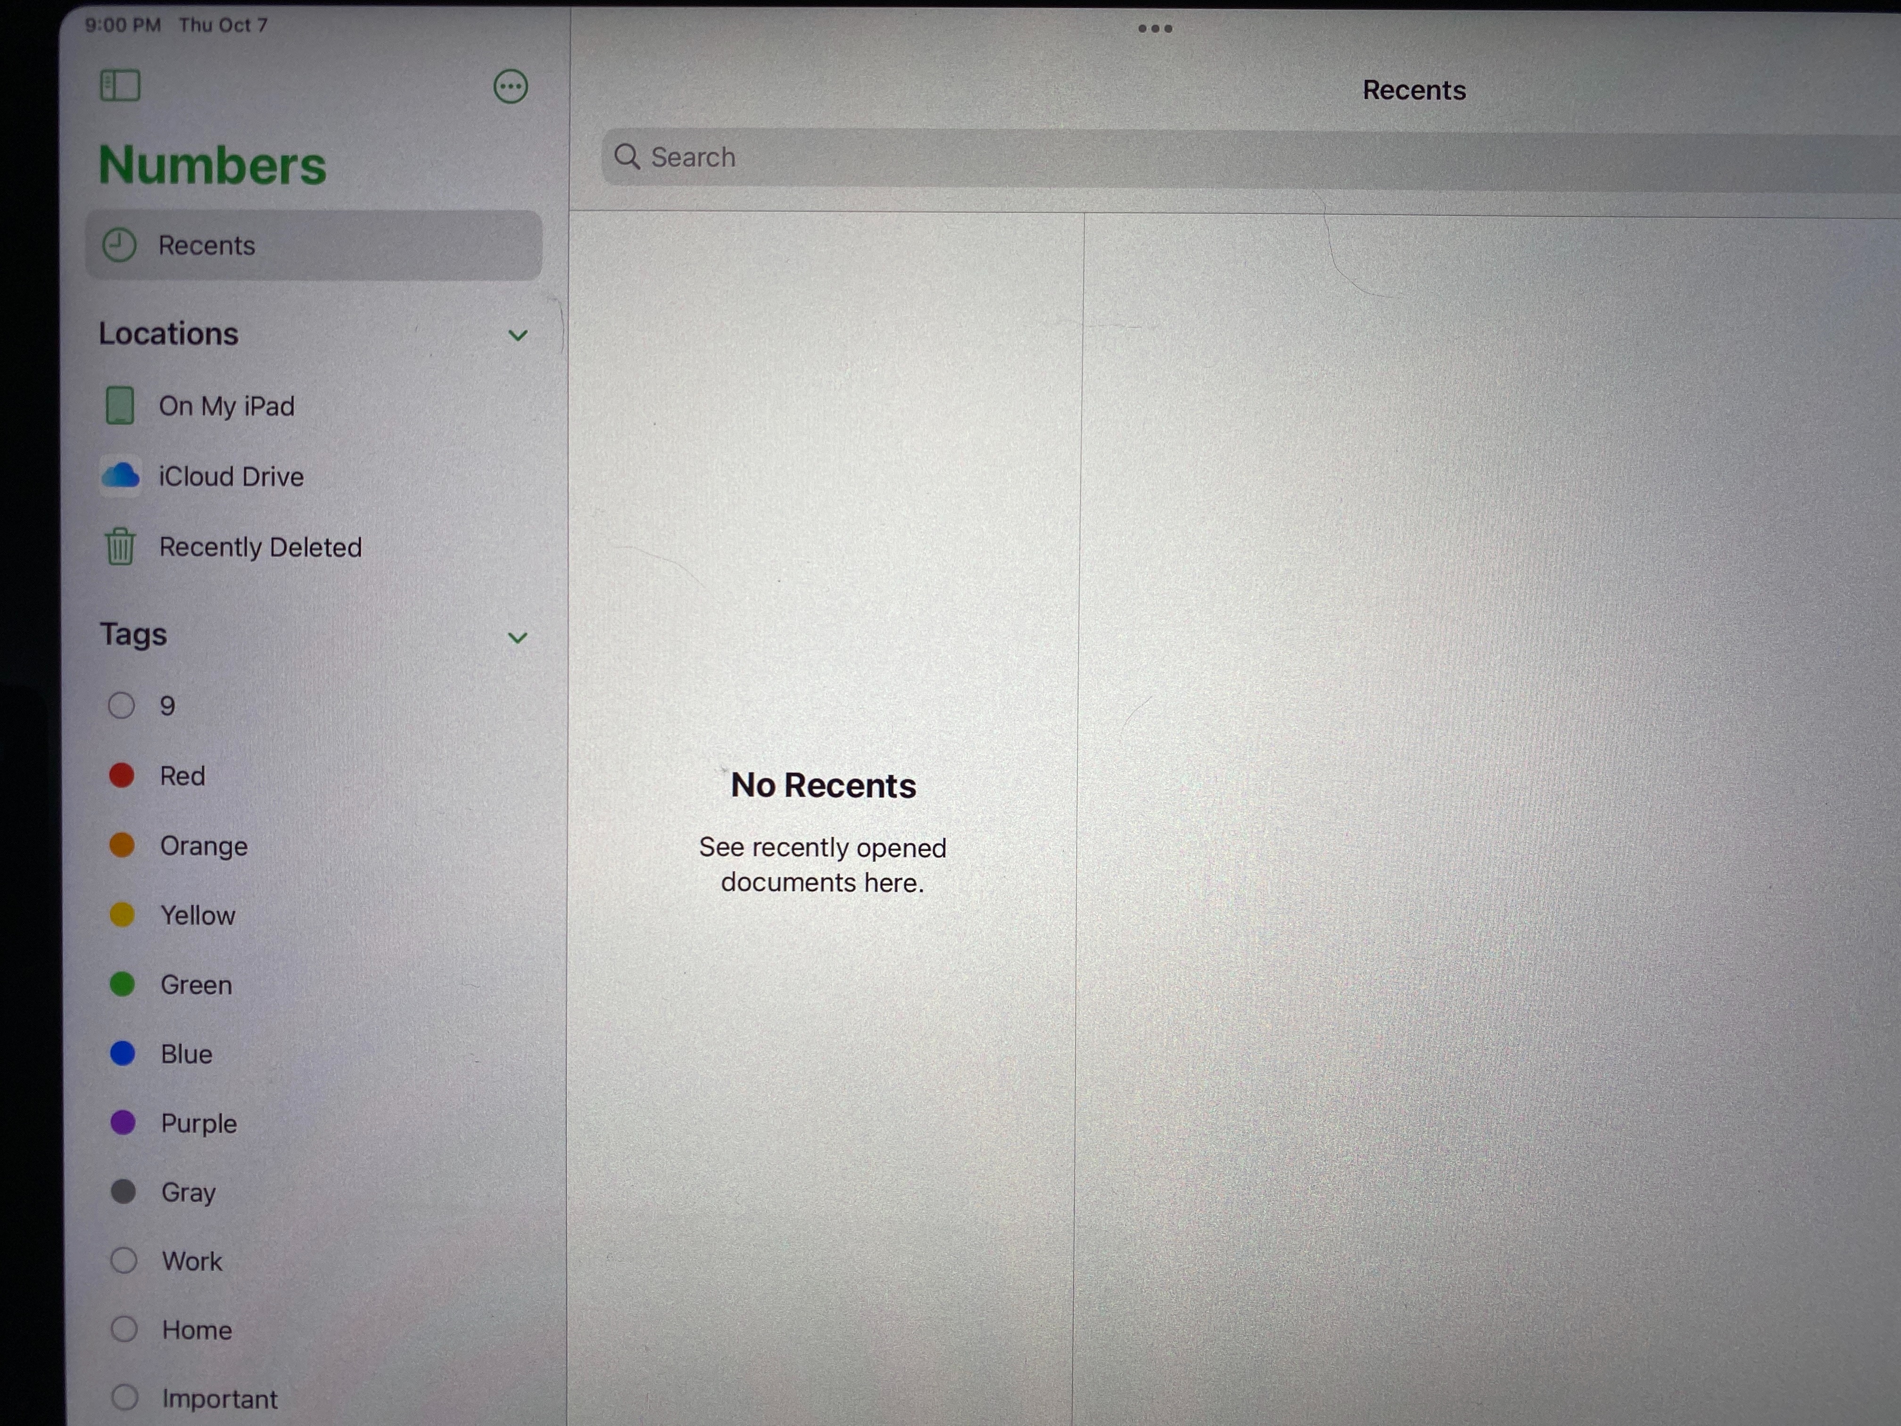This screenshot has height=1426, width=1901.
Task: Open Recently Deleted location
Action: tap(259, 547)
